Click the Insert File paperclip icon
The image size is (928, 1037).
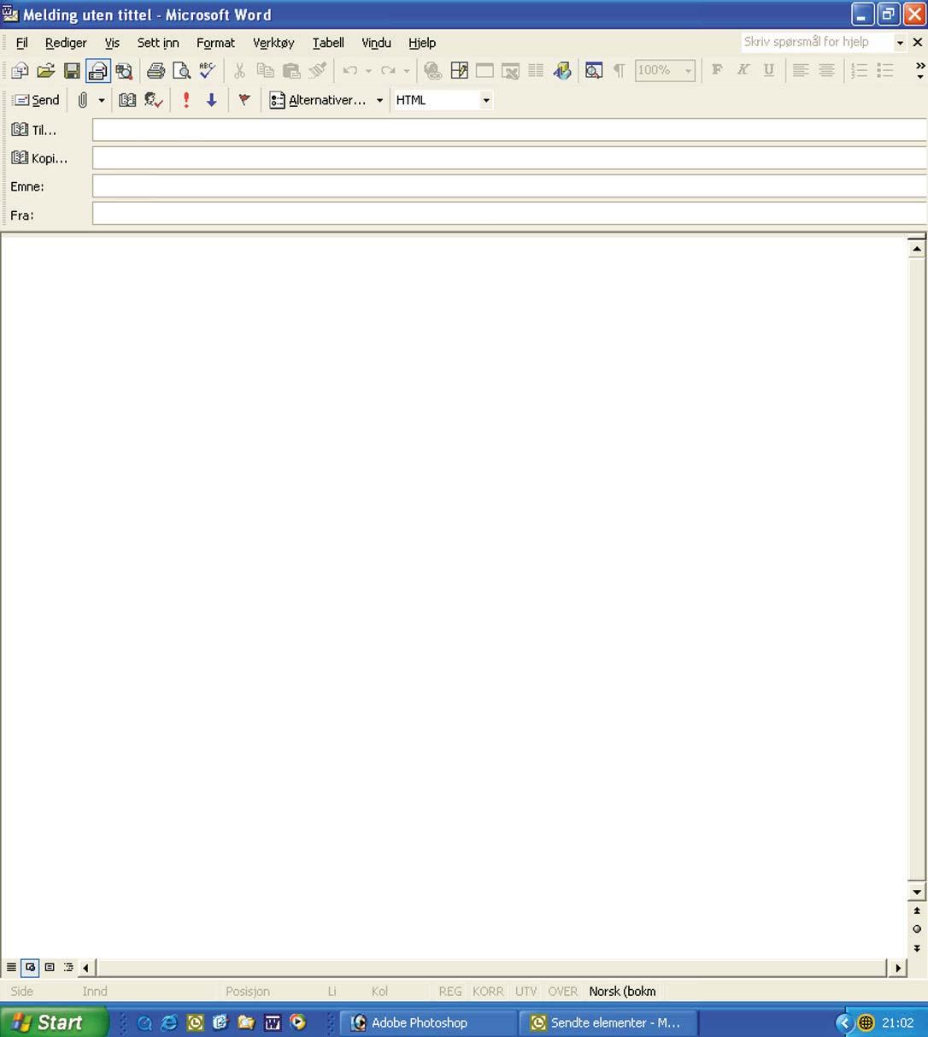coord(83,100)
